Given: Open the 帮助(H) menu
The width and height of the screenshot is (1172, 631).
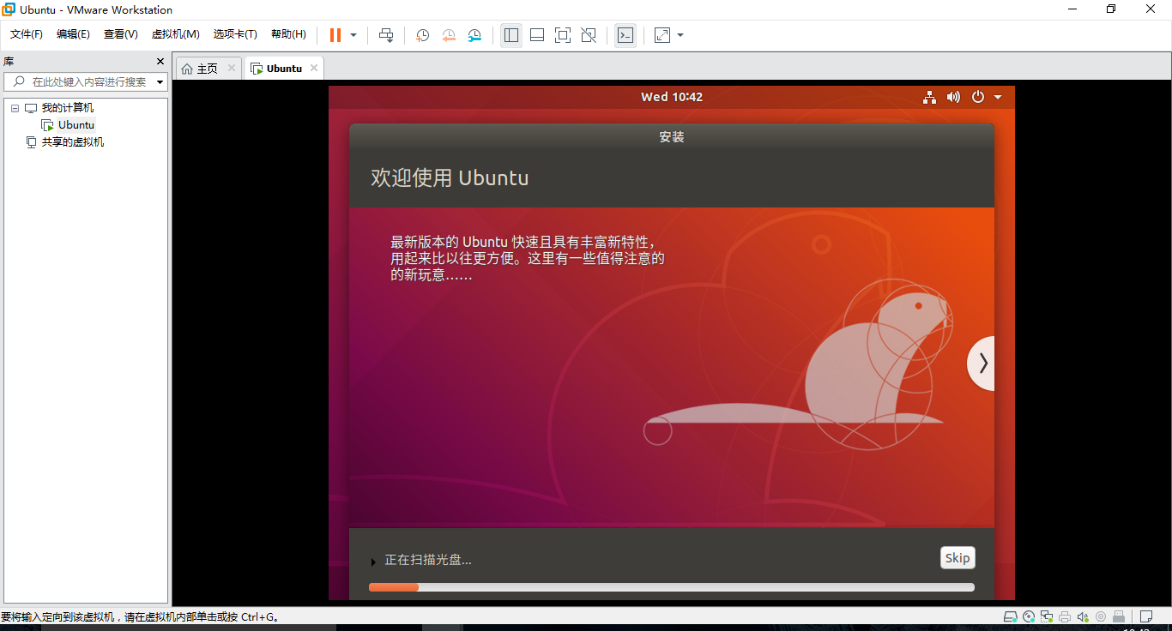Looking at the screenshot, I should coord(288,34).
